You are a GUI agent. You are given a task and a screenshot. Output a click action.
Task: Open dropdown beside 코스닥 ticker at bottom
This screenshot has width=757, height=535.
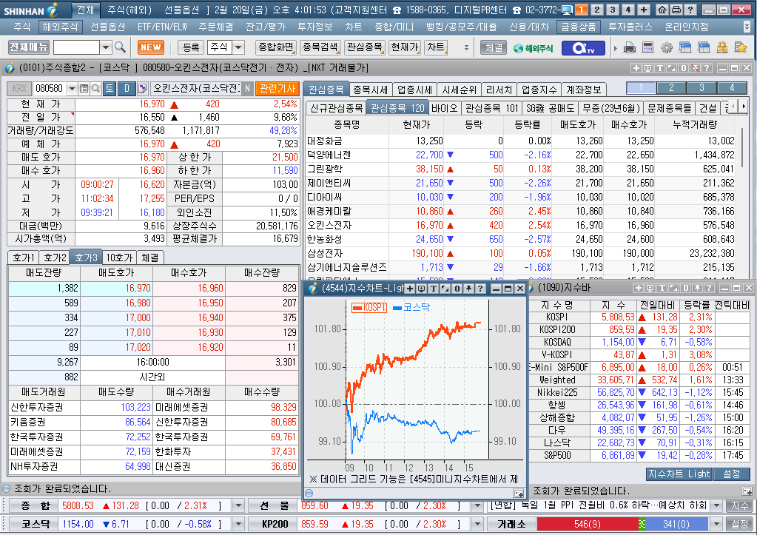click(238, 524)
